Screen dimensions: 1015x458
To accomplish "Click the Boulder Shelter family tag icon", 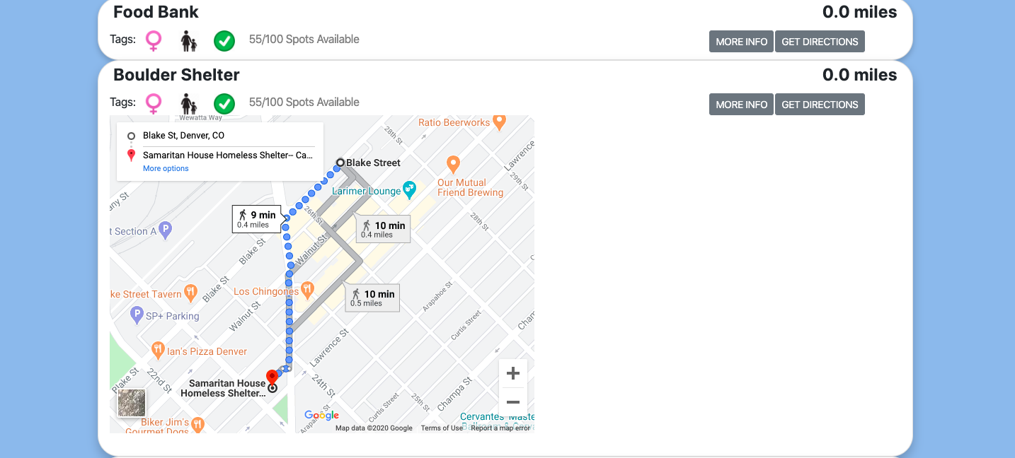I will coord(188,103).
